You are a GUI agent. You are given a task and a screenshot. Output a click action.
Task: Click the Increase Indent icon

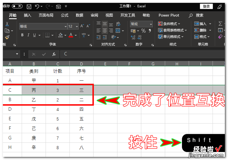(105, 37)
